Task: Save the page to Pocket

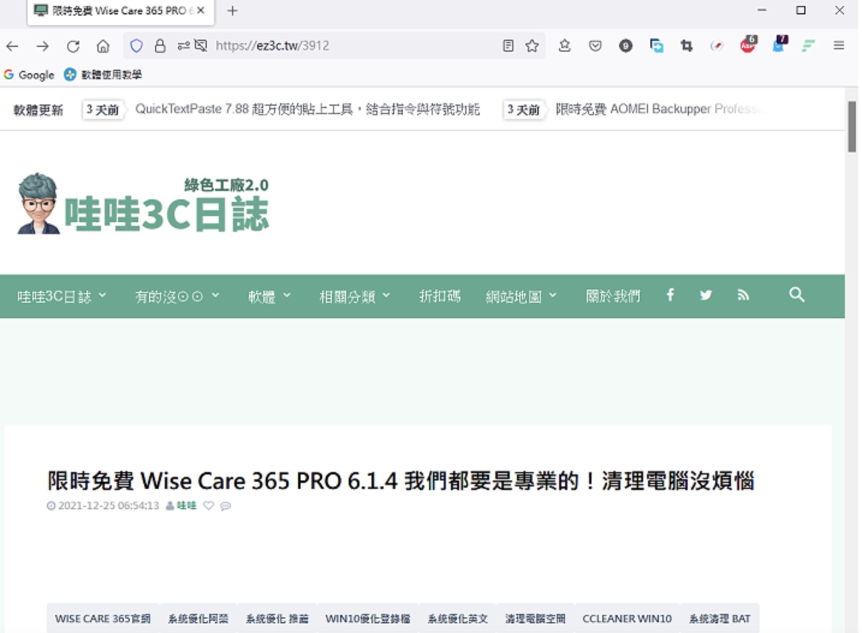Action: click(595, 46)
